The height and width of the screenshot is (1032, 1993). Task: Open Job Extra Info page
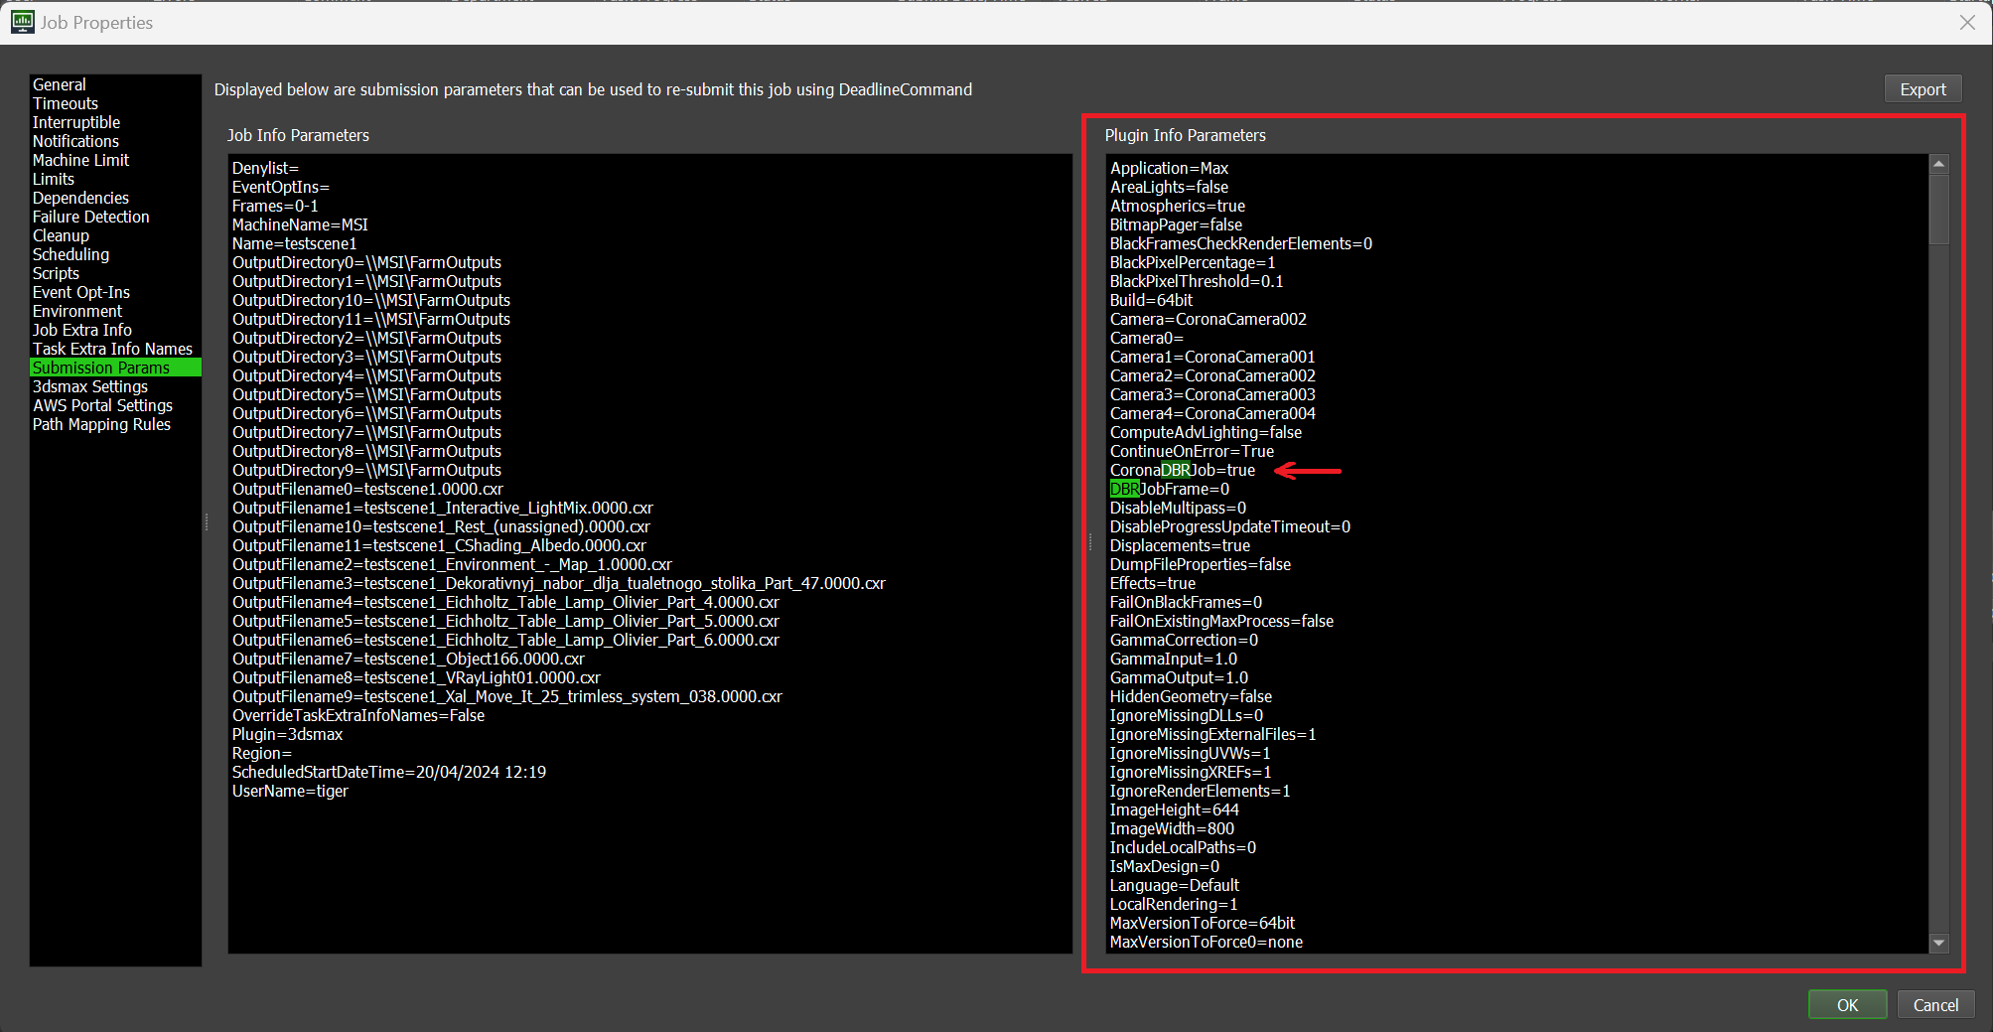(x=82, y=330)
